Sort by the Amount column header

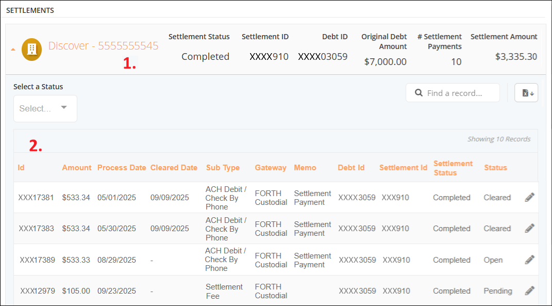77,168
